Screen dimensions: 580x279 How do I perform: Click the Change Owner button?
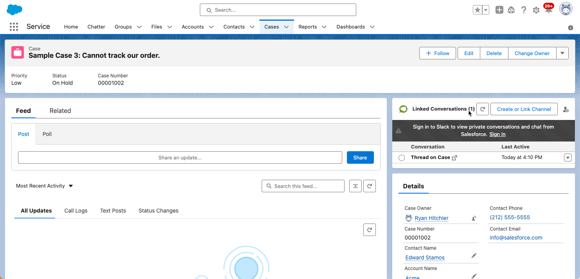click(x=532, y=53)
